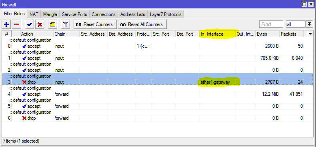The height and width of the screenshot is (147, 316).
Task: Disable the rule using red X icon
Action: pyautogui.click(x=40, y=24)
